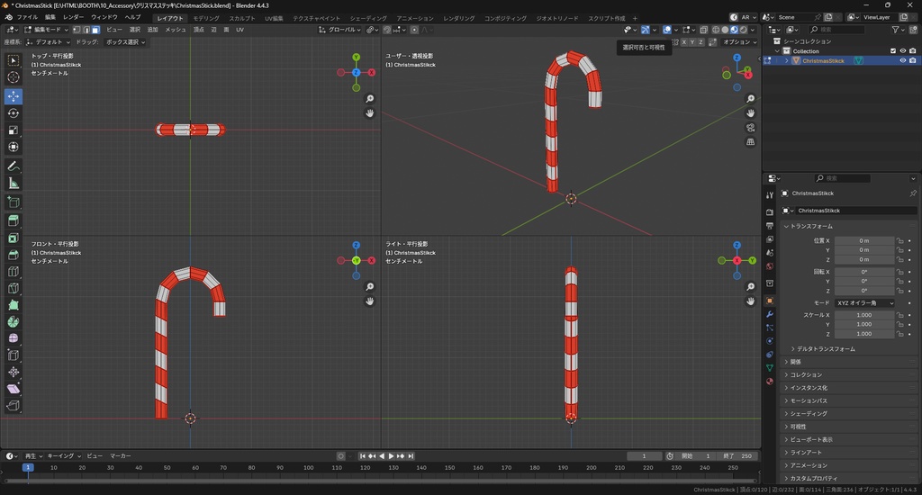922x495 pixels.
Task: Hide ChristmasStikck object in viewport via eye
Action: click(x=903, y=60)
